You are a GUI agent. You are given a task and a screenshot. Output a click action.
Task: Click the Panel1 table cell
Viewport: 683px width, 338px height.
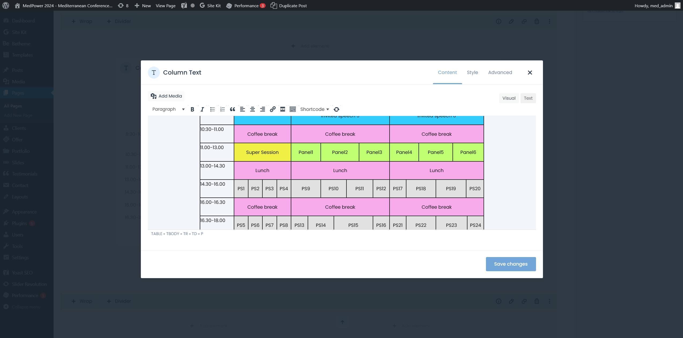click(x=306, y=152)
